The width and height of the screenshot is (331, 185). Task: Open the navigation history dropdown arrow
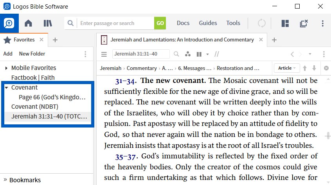point(310,54)
